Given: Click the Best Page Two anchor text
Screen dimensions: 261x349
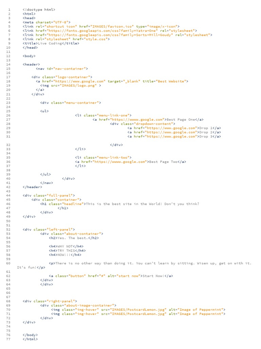Looking at the screenshot, I should [163, 162].
